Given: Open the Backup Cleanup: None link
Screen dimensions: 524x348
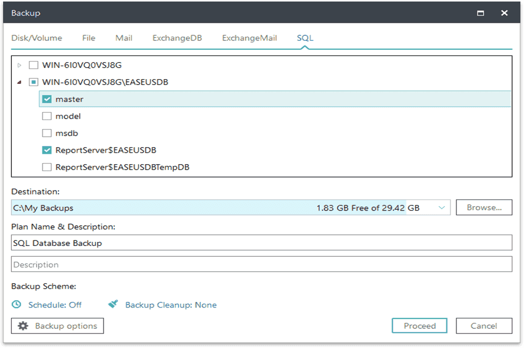Looking at the screenshot, I should coord(171,305).
